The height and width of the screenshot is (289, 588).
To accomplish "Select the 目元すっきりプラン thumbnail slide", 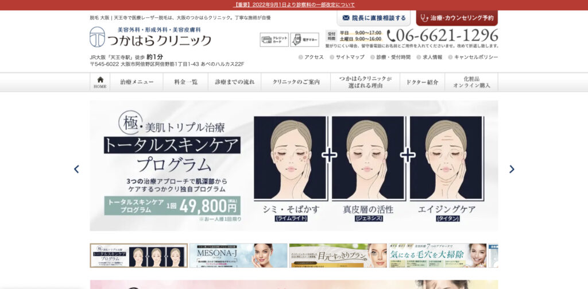I will 338,255.
